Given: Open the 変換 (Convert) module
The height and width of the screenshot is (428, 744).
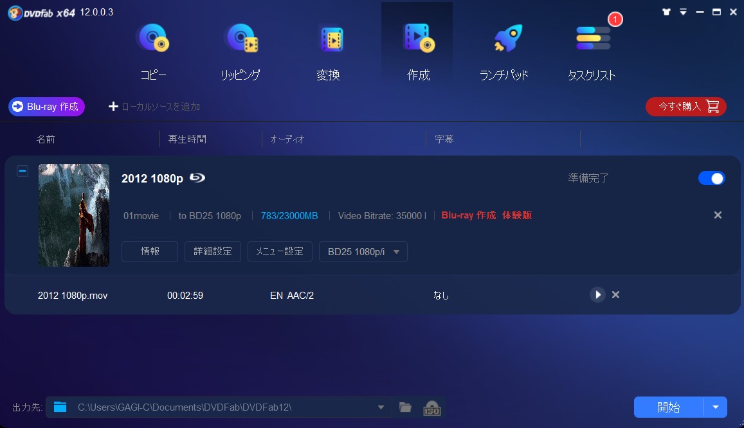Looking at the screenshot, I should (x=329, y=52).
